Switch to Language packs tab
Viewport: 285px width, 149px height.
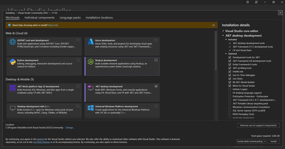coord(70,18)
